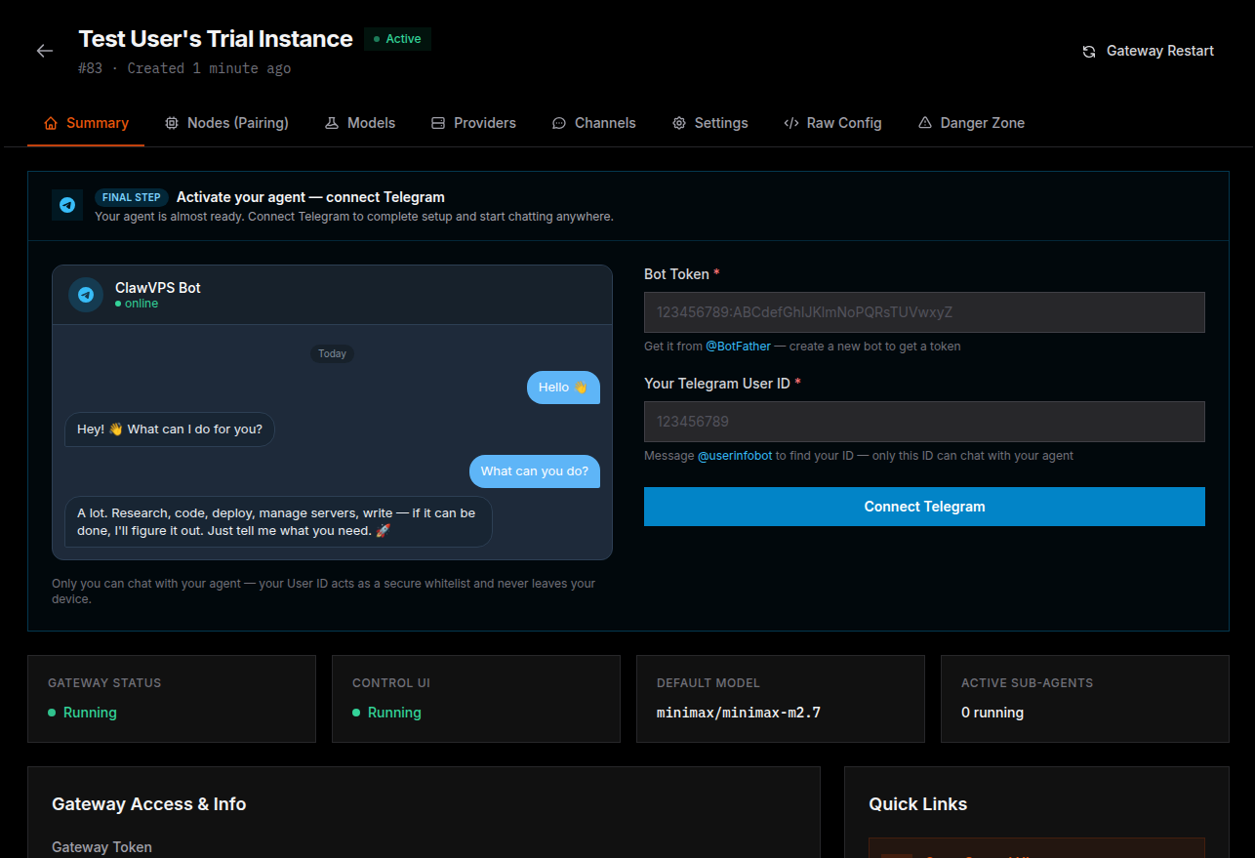The height and width of the screenshot is (858, 1255).
Task: Click the Channels chat bubble icon
Action: click(559, 123)
